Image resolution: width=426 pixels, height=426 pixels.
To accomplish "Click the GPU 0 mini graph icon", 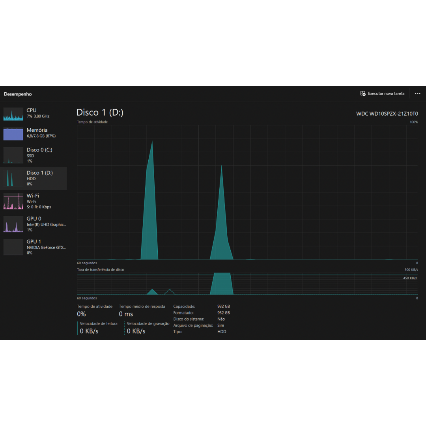I will (13, 224).
